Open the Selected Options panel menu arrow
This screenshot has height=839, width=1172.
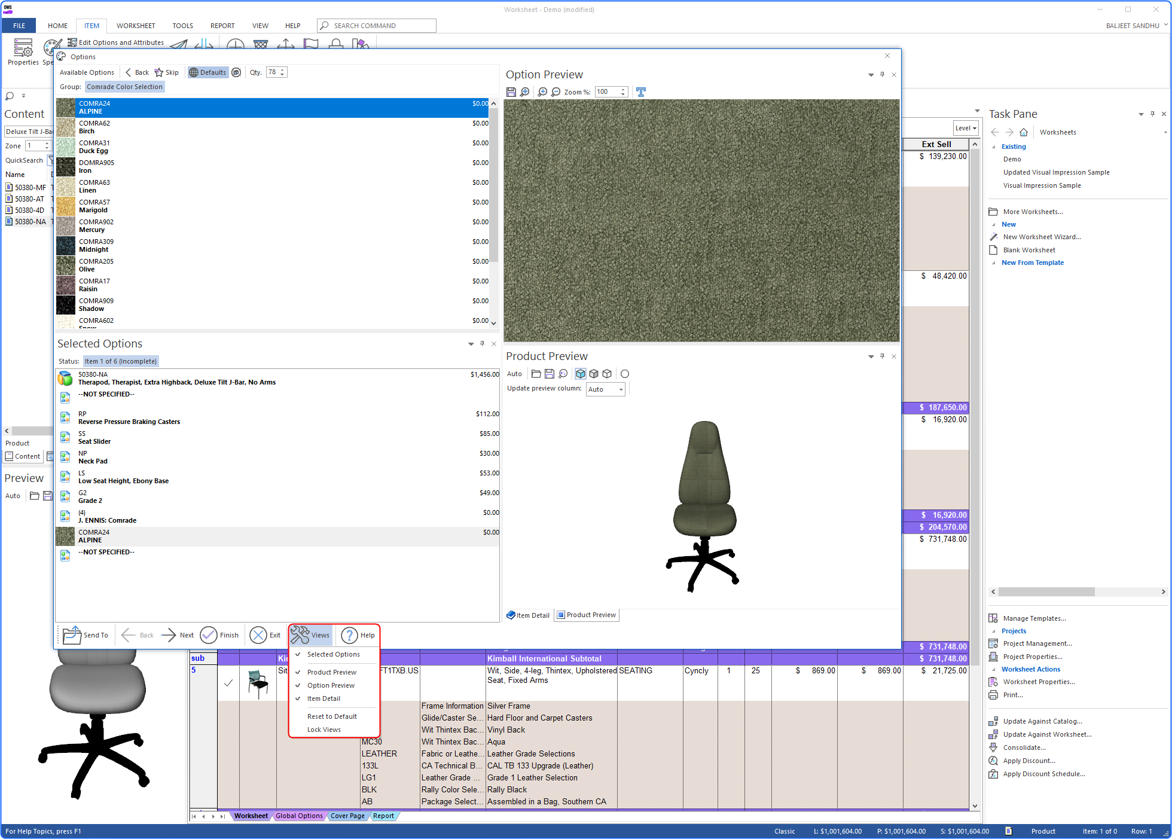(471, 344)
